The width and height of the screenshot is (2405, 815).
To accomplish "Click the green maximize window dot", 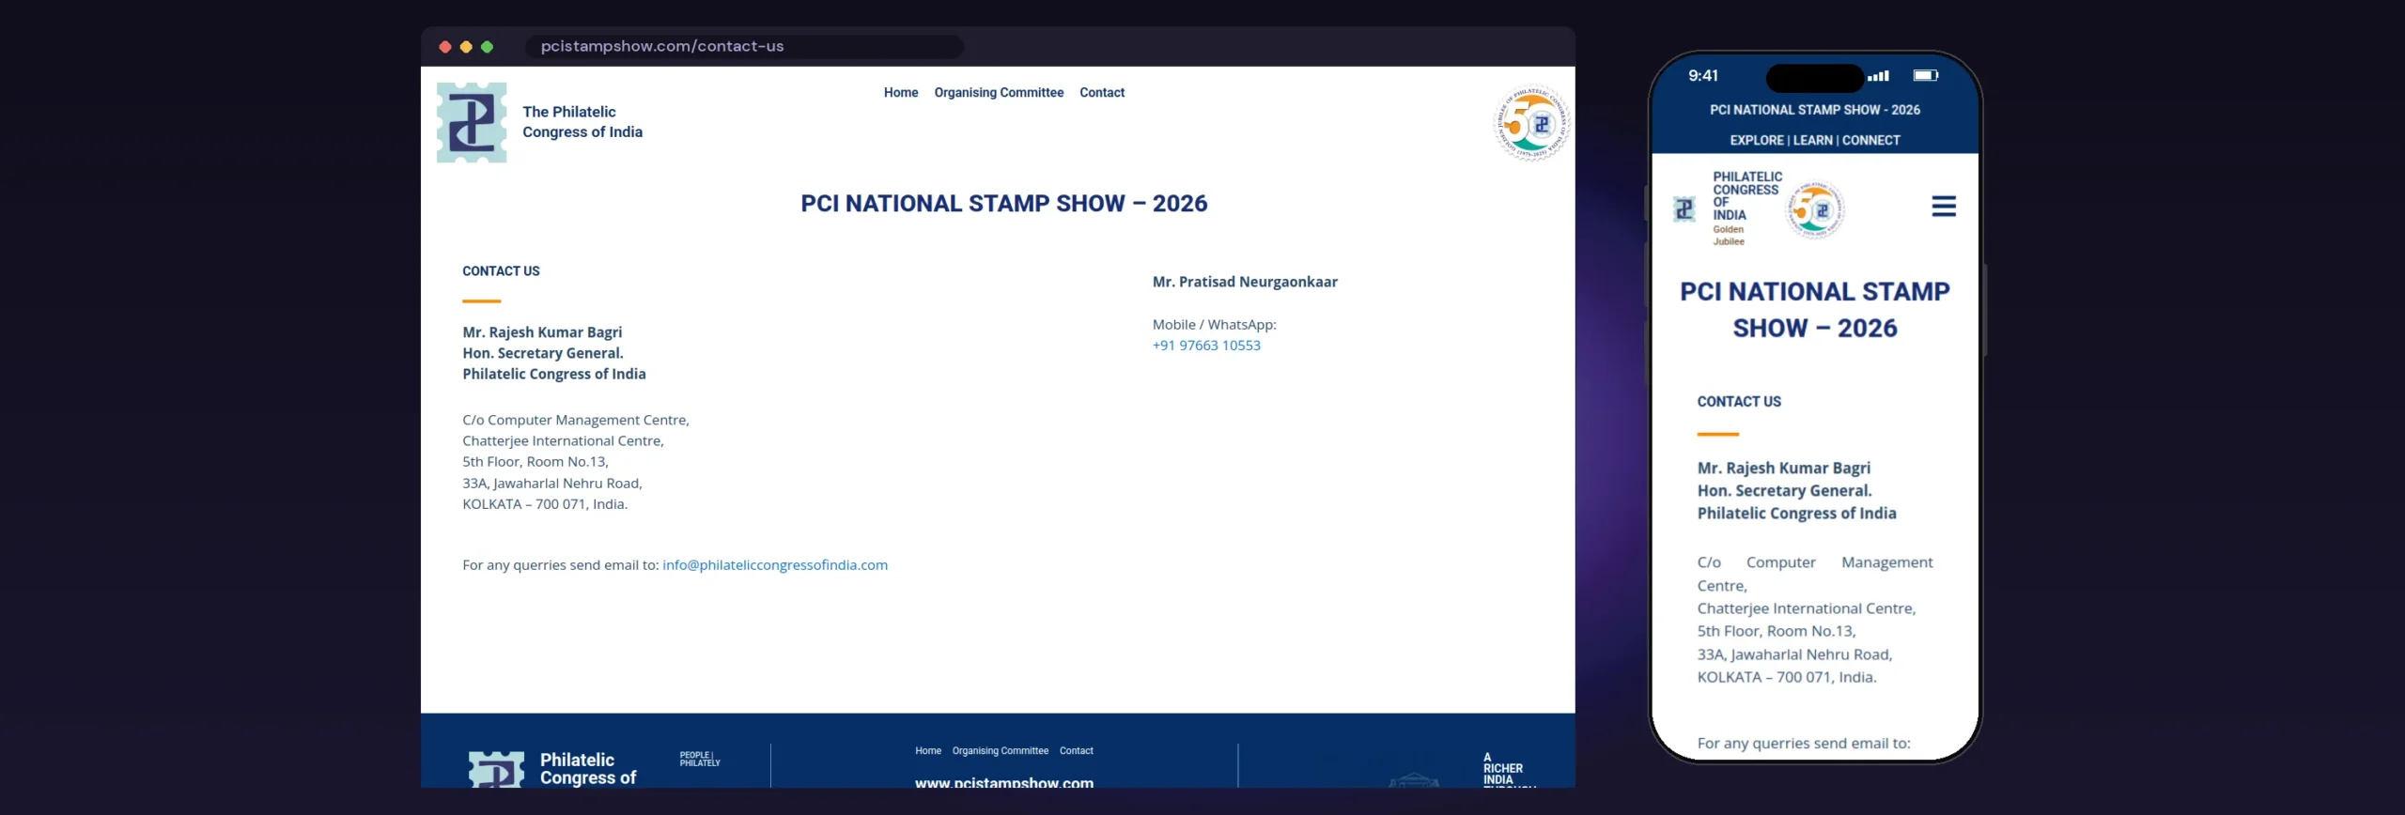I will [487, 47].
